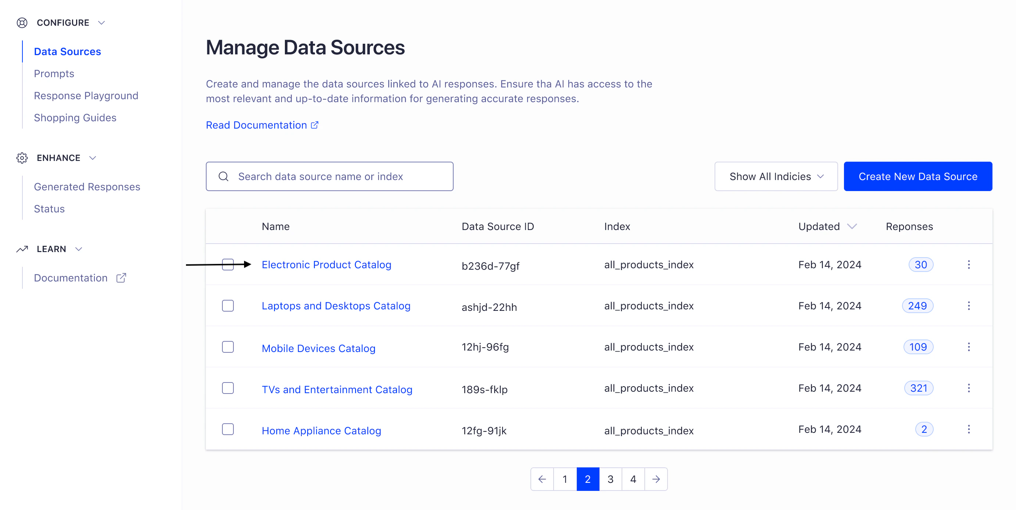Screen dimensions: 1016x510
Task: Click data source ID 189s-fklp
Action: tap(485, 389)
